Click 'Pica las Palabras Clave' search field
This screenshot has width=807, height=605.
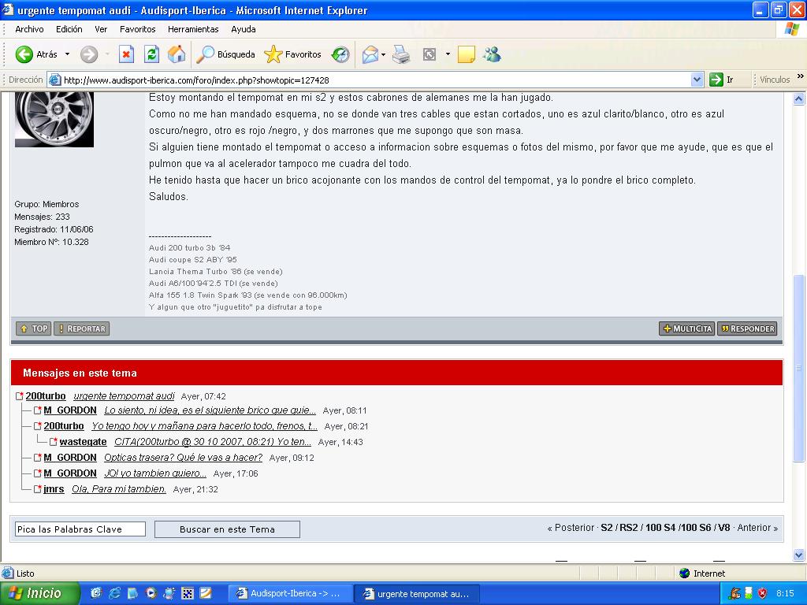(x=80, y=529)
